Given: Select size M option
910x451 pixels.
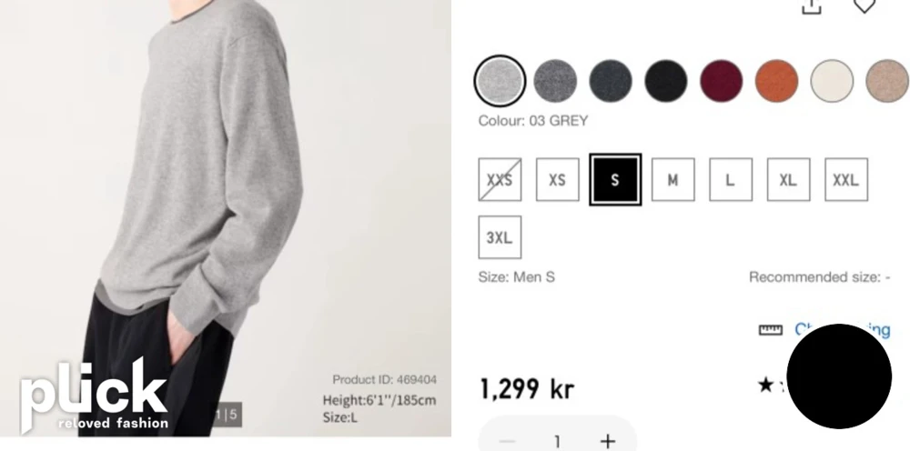Looking at the screenshot, I should click(x=672, y=180).
